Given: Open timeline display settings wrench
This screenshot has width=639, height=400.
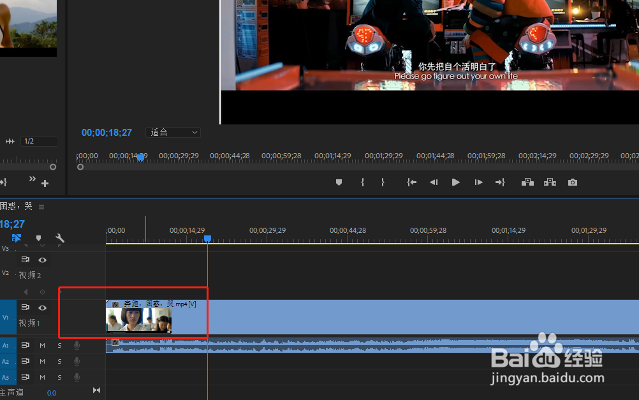Looking at the screenshot, I should point(60,238).
